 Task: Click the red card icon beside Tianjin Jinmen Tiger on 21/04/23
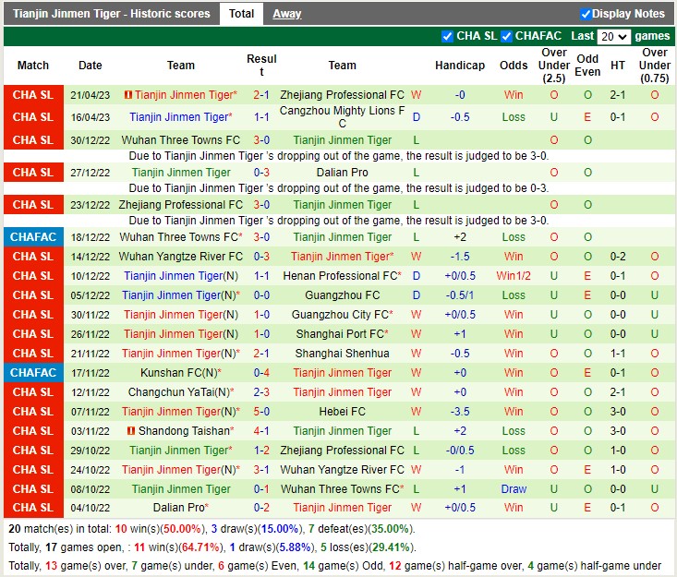[x=127, y=94]
